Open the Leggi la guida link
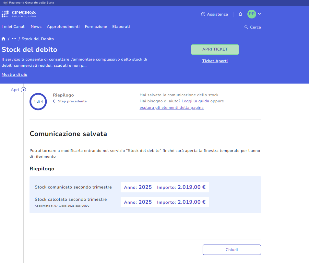This screenshot has height=263, width=309. pos(195,101)
